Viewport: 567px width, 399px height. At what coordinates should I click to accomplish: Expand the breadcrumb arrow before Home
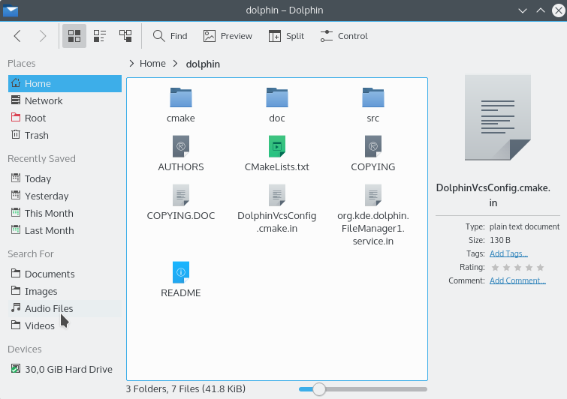click(x=132, y=64)
